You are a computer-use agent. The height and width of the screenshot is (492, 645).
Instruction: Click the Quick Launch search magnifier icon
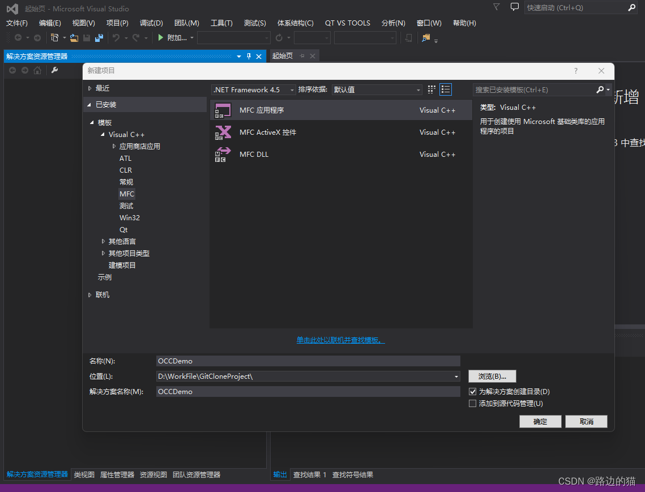(x=631, y=7)
